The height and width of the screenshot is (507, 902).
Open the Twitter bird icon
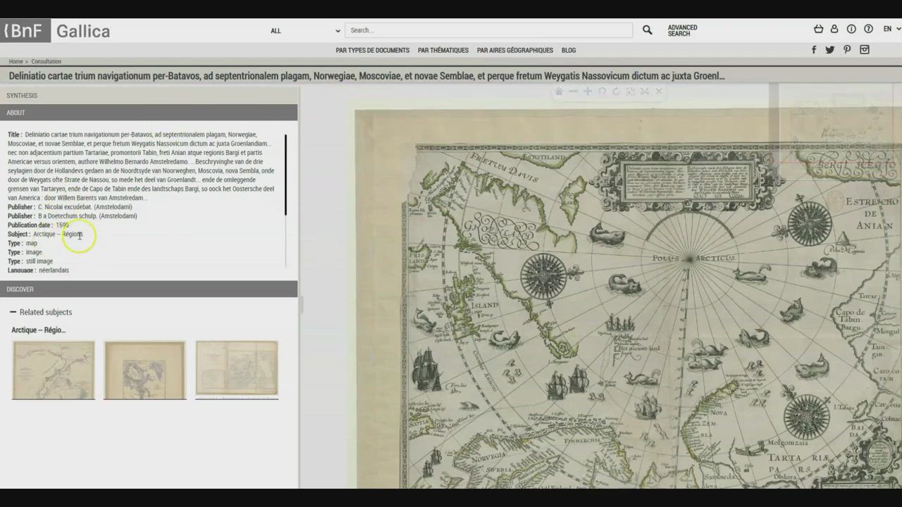[830, 50]
